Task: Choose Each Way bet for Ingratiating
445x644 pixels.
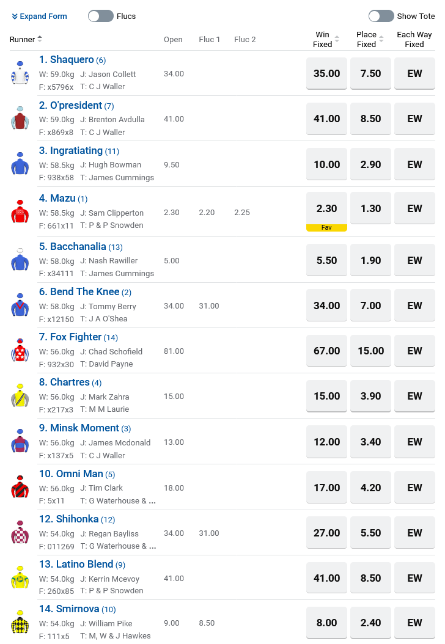Action: coord(414,164)
